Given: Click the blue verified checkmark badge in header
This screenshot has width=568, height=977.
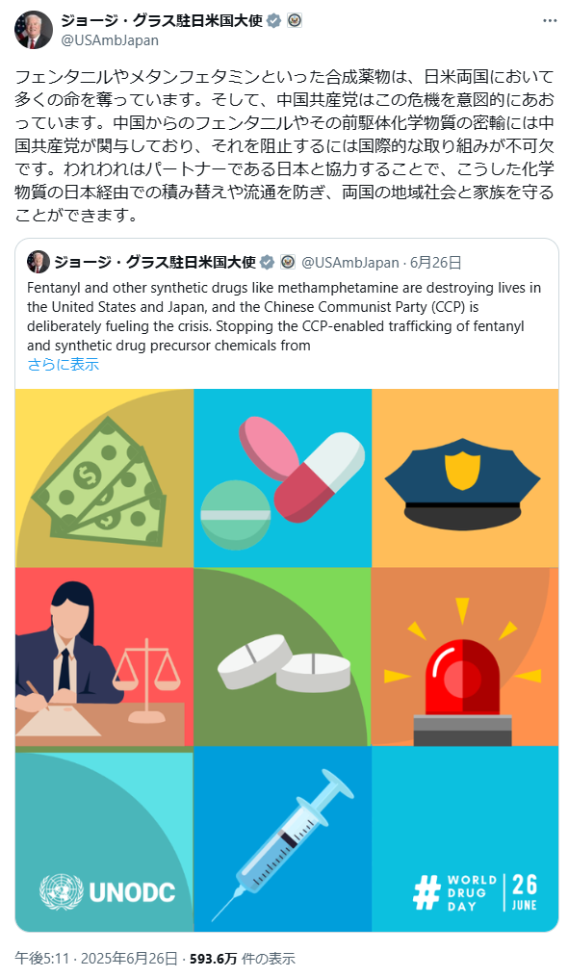Looking at the screenshot, I should [x=273, y=20].
